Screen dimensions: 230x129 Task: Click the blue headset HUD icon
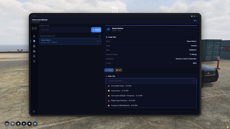(35, 124)
